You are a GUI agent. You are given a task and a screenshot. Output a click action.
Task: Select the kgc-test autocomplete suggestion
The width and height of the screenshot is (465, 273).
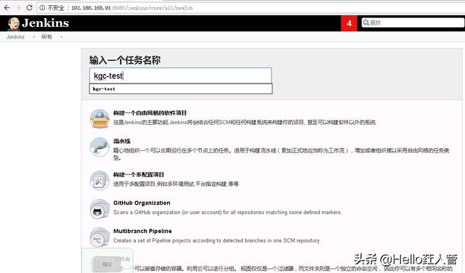click(x=181, y=89)
